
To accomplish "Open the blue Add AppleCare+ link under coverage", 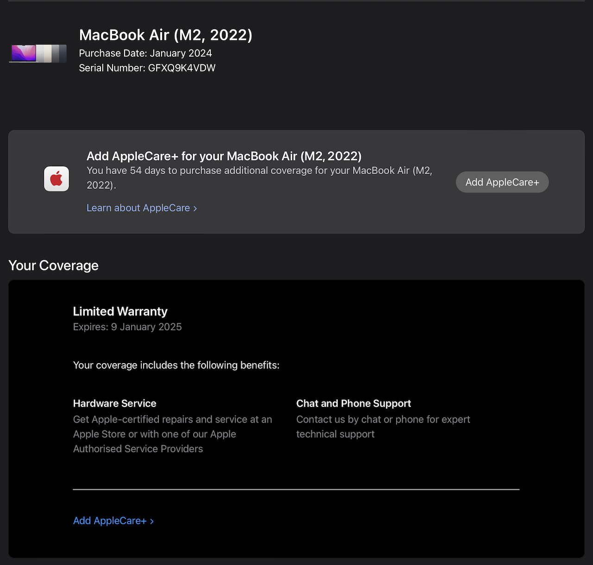I will click(114, 520).
